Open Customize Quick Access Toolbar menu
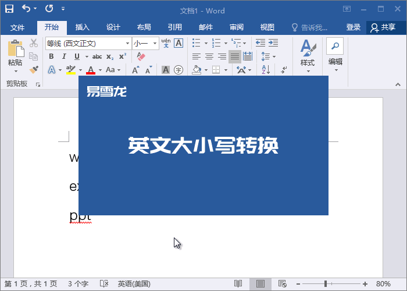 click(63, 9)
